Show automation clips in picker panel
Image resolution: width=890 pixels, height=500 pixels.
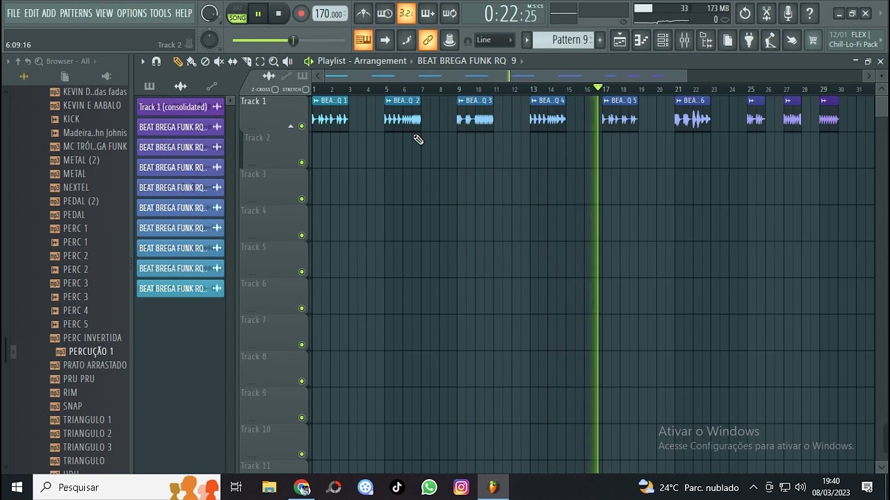click(x=211, y=87)
